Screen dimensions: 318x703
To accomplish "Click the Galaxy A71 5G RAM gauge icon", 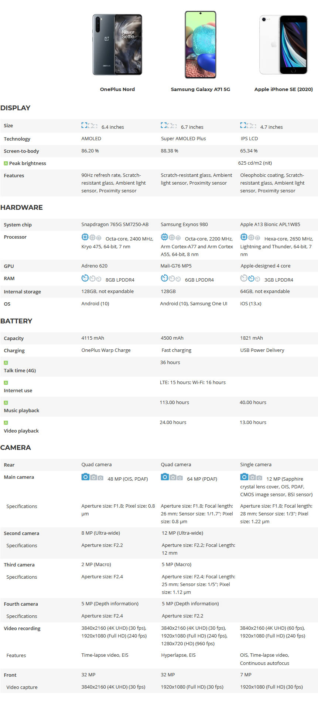I will click(x=170, y=278).
